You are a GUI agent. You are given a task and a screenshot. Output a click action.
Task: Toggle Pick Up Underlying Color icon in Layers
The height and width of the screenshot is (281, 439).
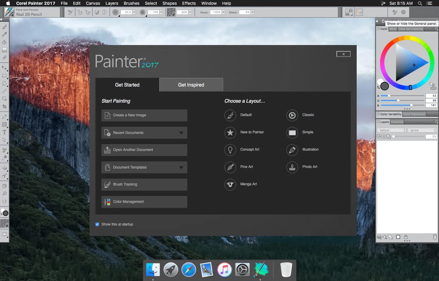tap(384, 137)
